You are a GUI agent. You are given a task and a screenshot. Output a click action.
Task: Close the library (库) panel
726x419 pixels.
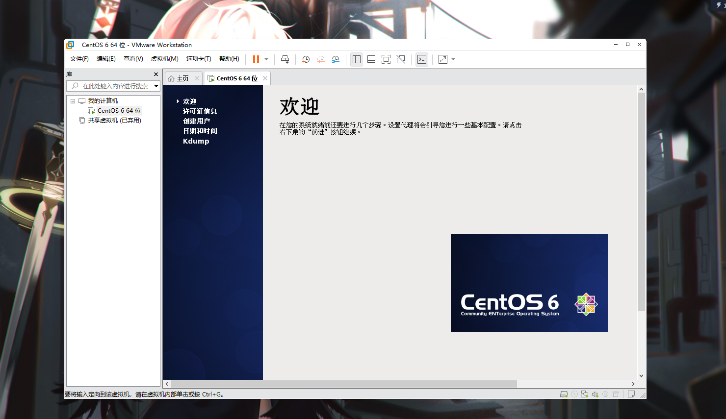pyautogui.click(x=156, y=74)
